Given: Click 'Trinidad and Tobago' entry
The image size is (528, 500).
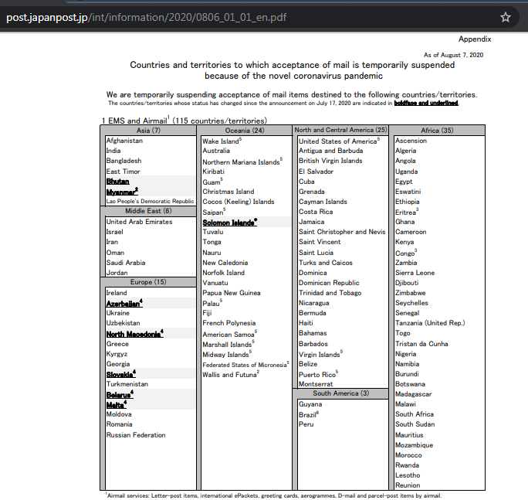Looking at the screenshot, I should (330, 293).
